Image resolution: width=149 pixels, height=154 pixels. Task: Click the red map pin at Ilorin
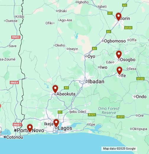[x=119, y=17]
